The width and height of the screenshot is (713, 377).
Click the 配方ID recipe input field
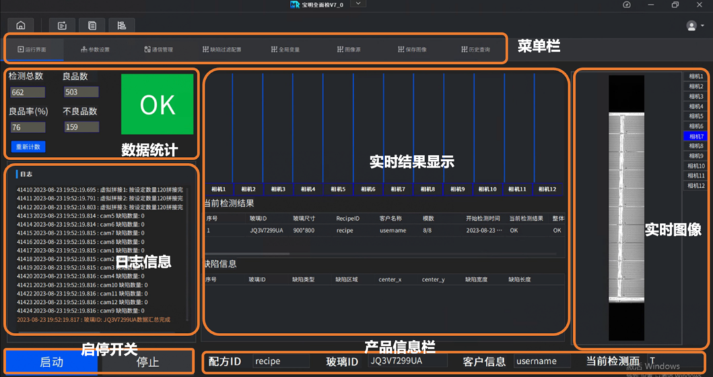point(281,361)
